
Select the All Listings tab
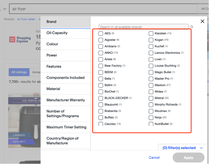pos(19,72)
